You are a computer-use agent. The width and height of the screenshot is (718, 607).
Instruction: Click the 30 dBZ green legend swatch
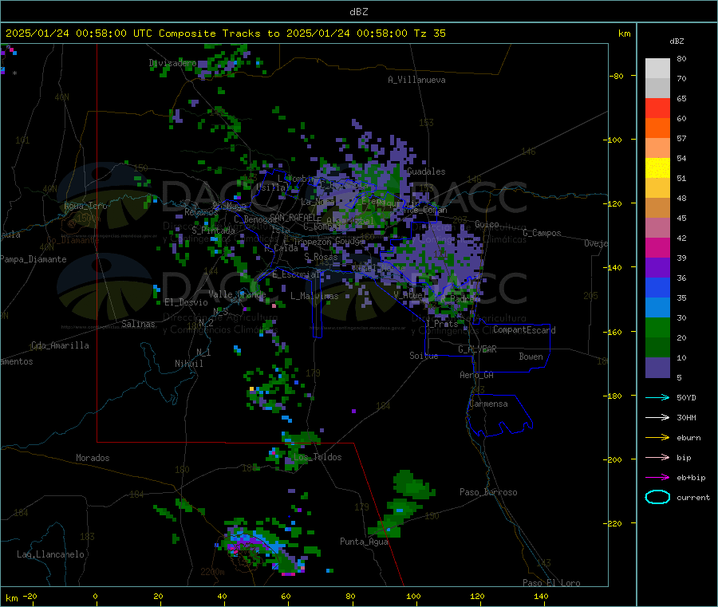[657, 327]
